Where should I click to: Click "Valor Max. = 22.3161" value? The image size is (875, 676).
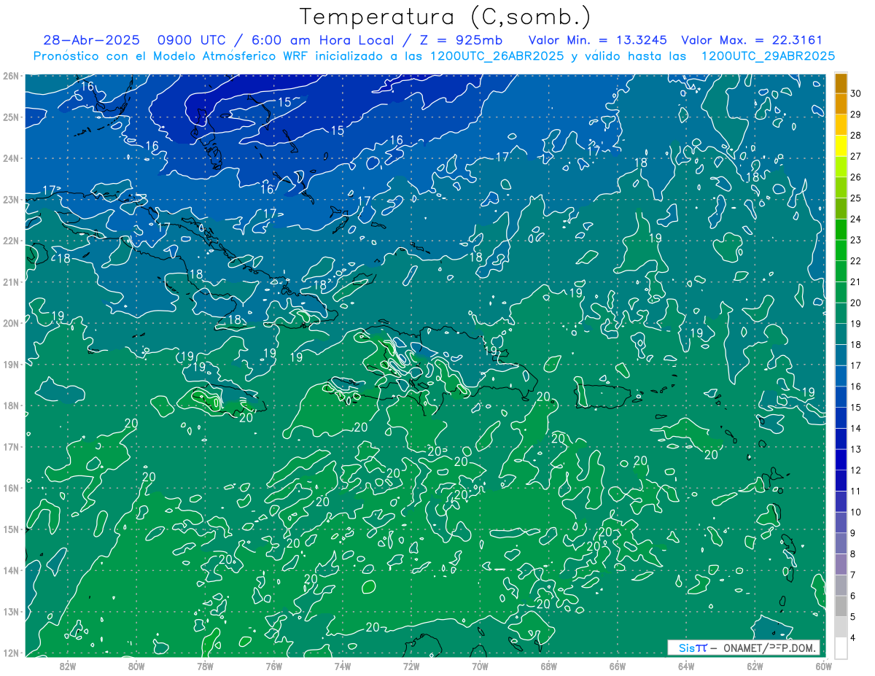pos(752,41)
